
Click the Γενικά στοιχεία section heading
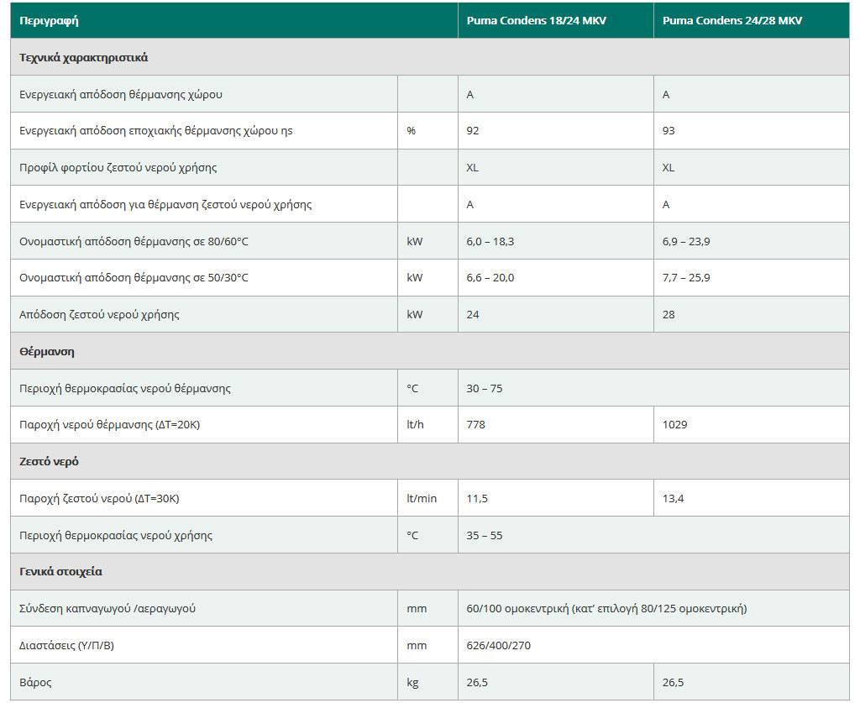click(60, 571)
